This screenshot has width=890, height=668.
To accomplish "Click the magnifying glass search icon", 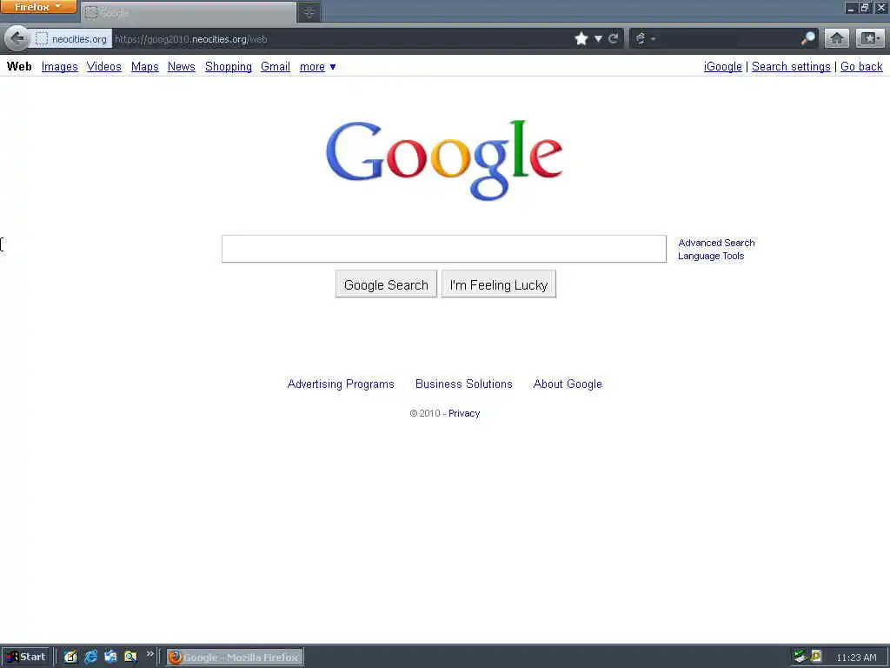I will tap(807, 38).
